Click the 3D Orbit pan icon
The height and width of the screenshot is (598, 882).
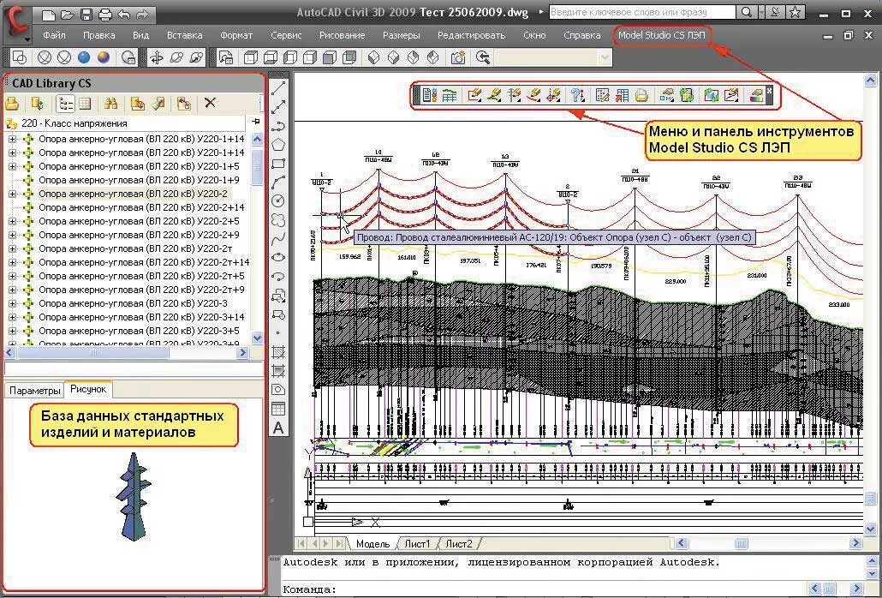pyautogui.click(x=157, y=57)
